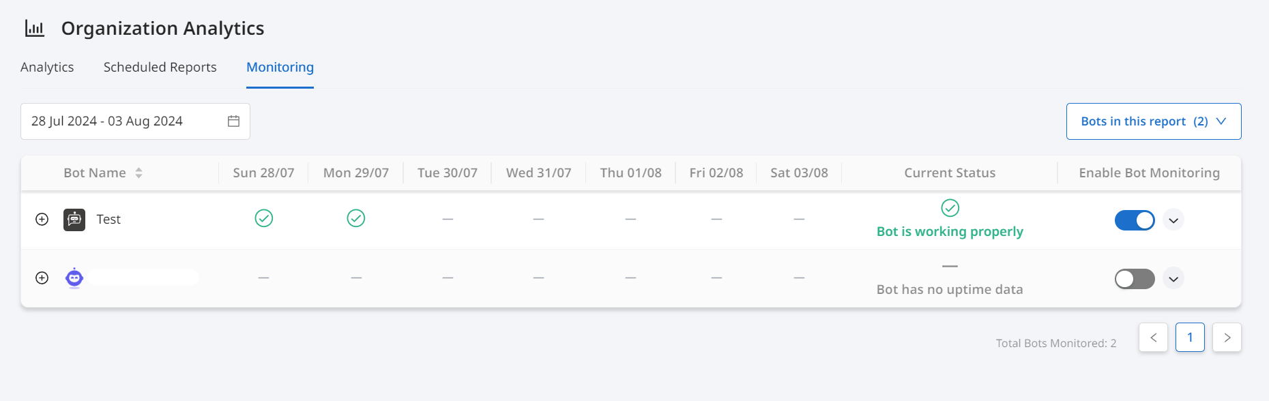Expand the Test bot row
The image size is (1269, 401).
42,220
